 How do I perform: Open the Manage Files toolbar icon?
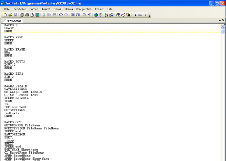click(22, 15)
